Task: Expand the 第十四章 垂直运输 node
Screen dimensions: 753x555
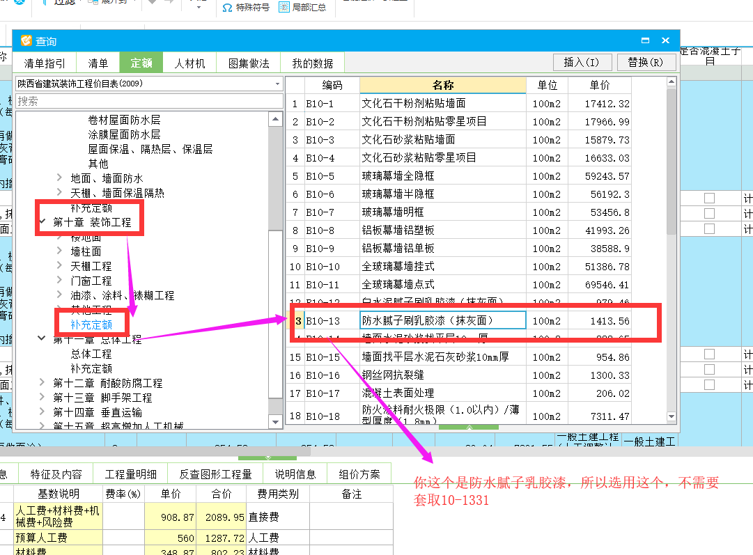Action: click(x=42, y=412)
